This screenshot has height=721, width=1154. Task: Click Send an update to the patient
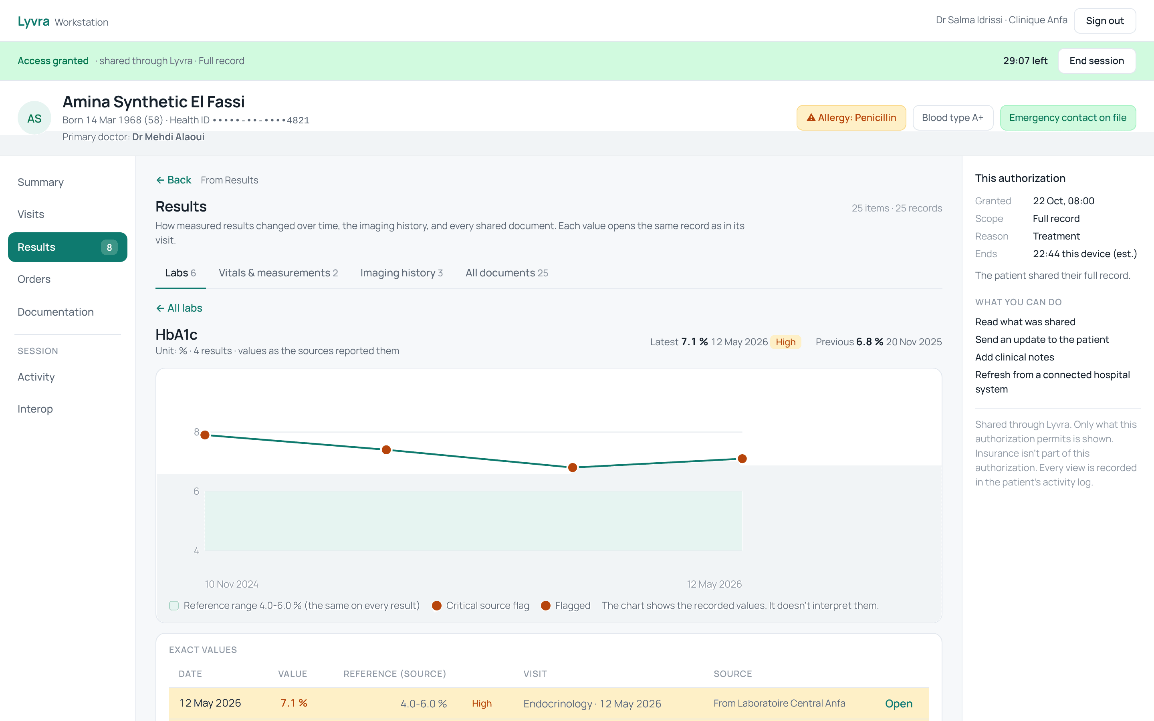tap(1041, 340)
